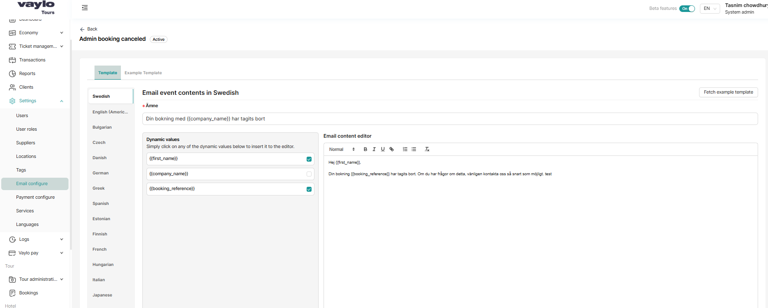The image size is (768, 308).
Task: Open User roles settings page
Action: [26, 129]
